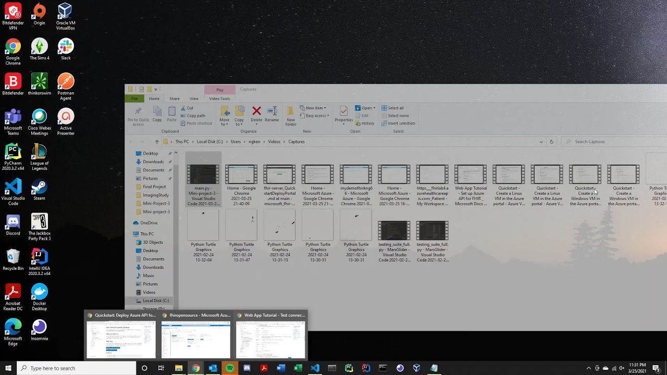The width and height of the screenshot is (667, 375).
Task: Launch IntelliJ IDEA desktop shortcut
Action: pos(39,261)
